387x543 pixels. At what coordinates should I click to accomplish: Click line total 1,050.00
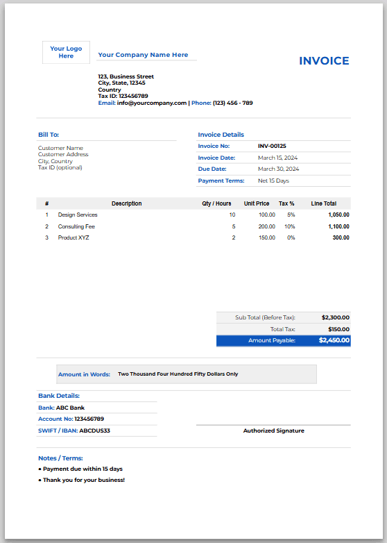coord(339,215)
